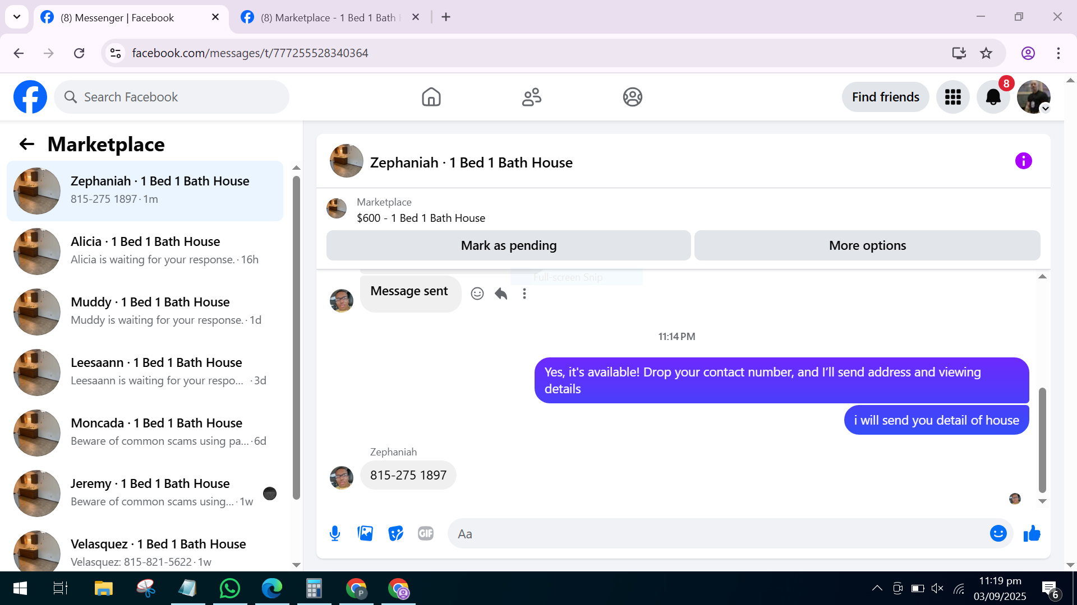
Task: Click the 'Yes, it's available!' message bubble
Action: (781, 380)
